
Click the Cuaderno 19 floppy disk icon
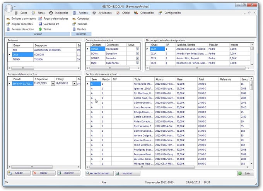tap(40, 24)
